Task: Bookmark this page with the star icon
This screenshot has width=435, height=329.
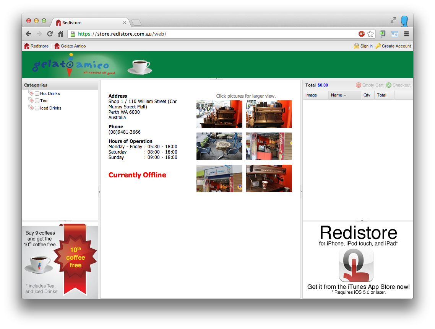Action: pos(370,34)
